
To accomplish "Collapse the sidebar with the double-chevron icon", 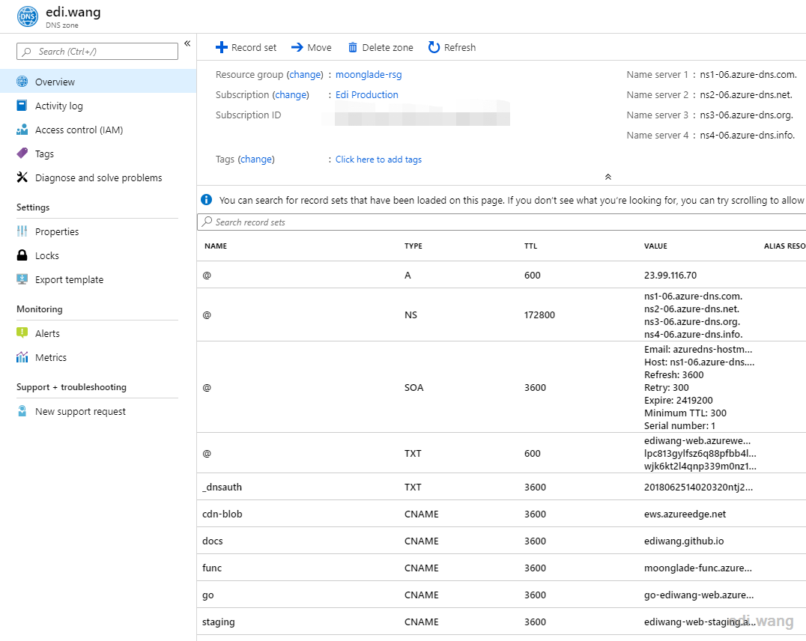I will point(187,43).
